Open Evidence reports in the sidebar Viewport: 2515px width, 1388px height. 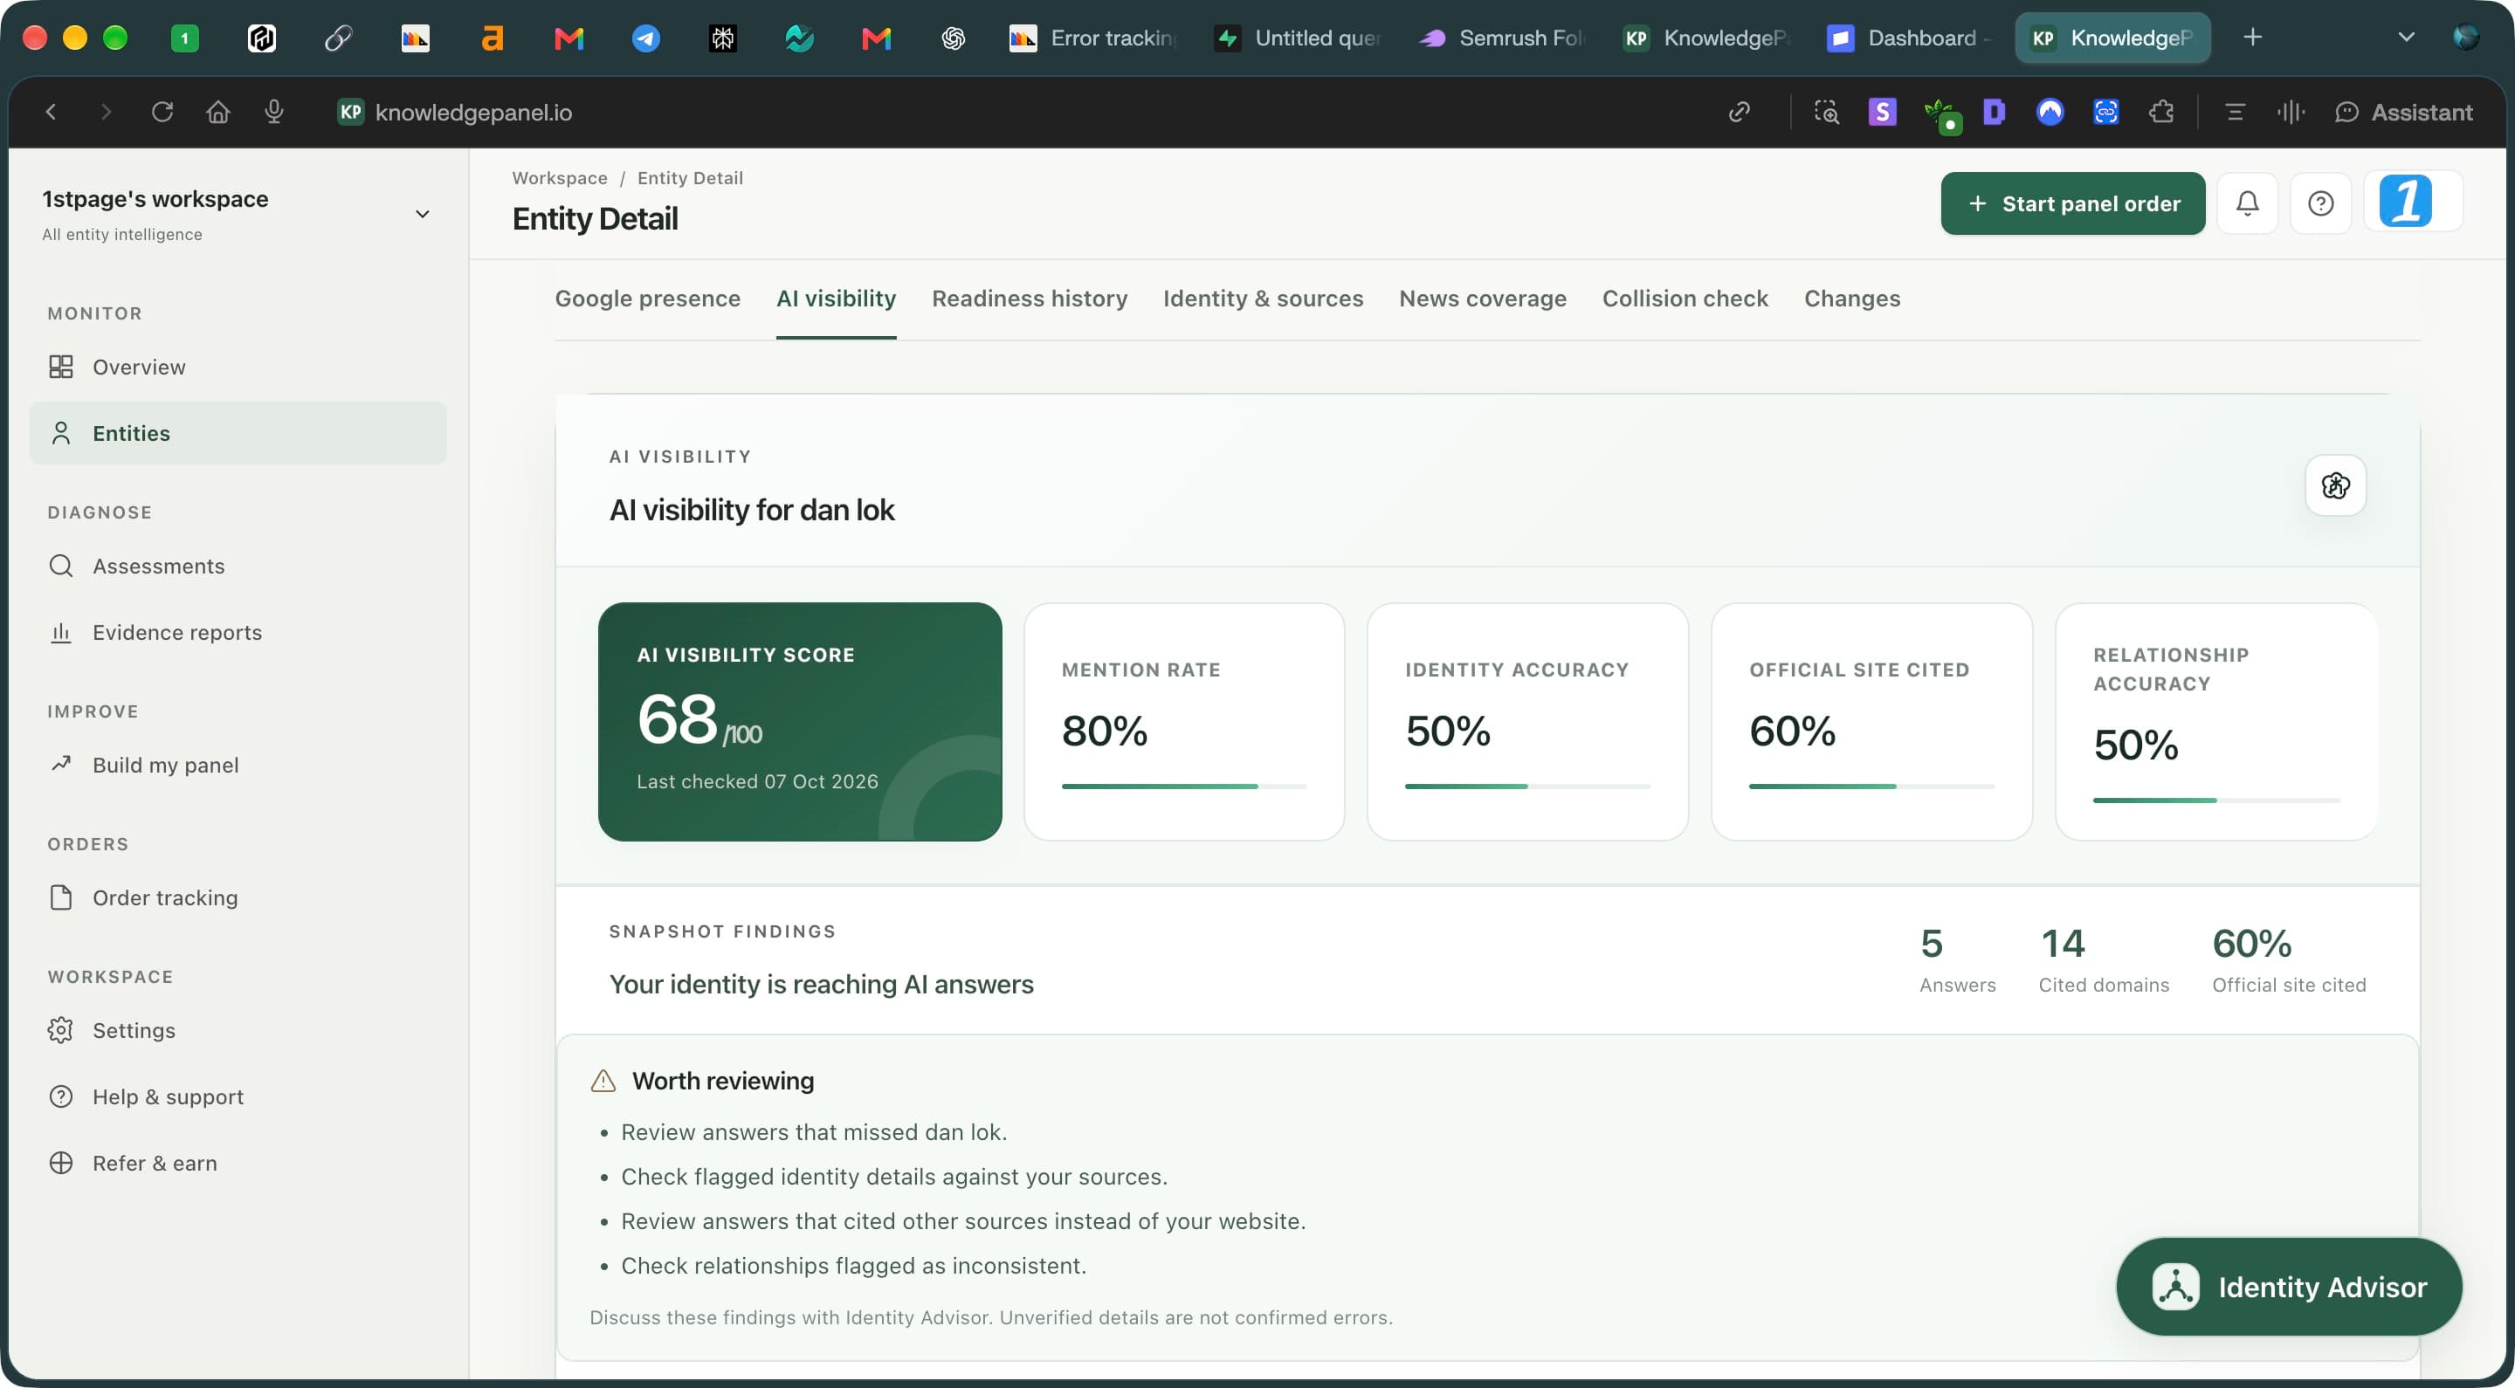pyautogui.click(x=238, y=633)
